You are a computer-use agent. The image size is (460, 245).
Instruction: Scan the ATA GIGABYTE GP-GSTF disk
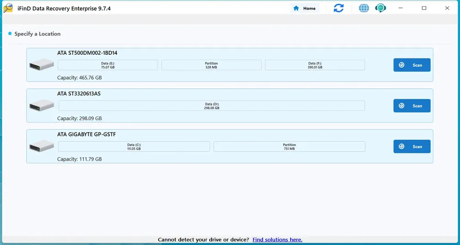pyautogui.click(x=412, y=146)
